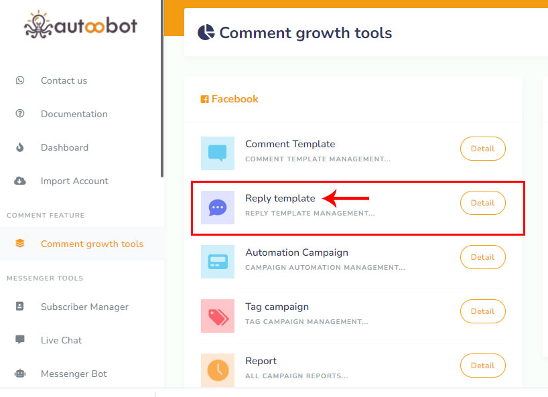The height and width of the screenshot is (397, 548).
Task: Click the Report Detail button
Action: [482, 366]
